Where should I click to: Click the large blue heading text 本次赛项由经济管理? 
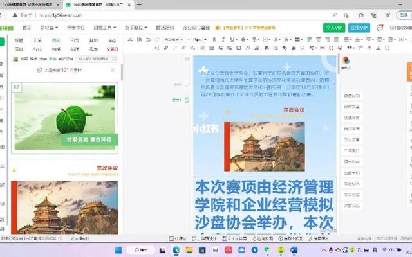tap(265, 187)
